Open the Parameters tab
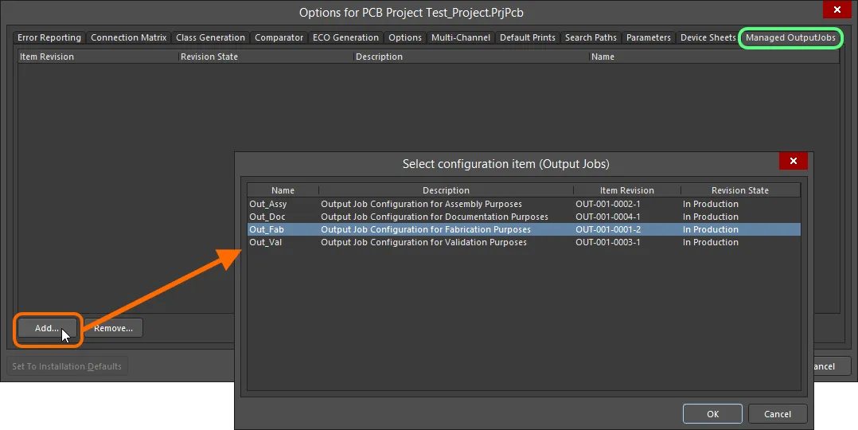This screenshot has height=430, width=858. click(x=649, y=37)
